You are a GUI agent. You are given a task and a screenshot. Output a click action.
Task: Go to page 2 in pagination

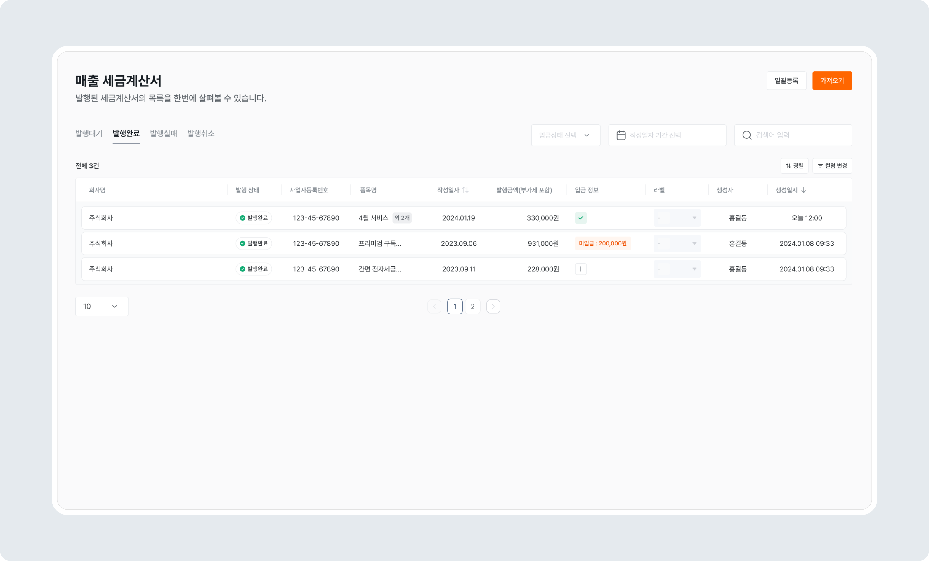tap(472, 306)
